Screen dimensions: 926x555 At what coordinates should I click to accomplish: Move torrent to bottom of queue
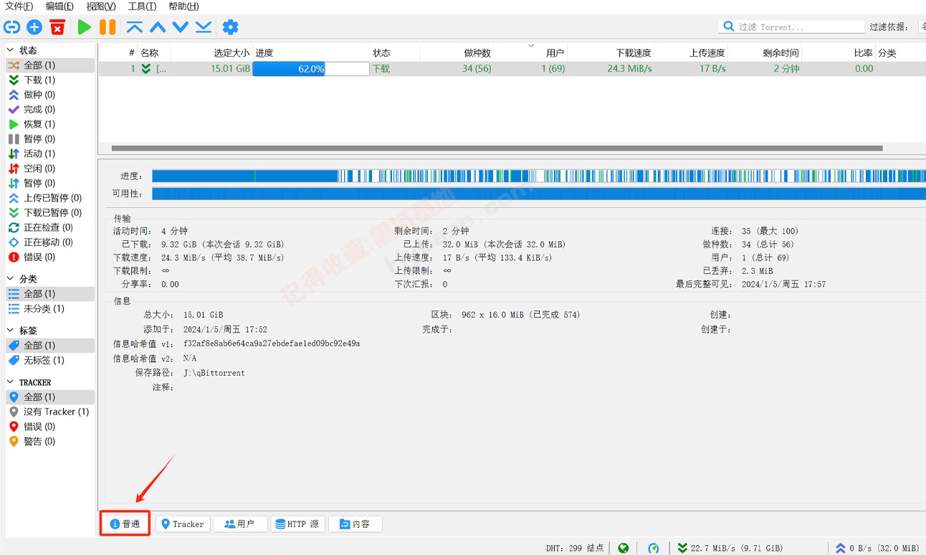click(x=203, y=27)
